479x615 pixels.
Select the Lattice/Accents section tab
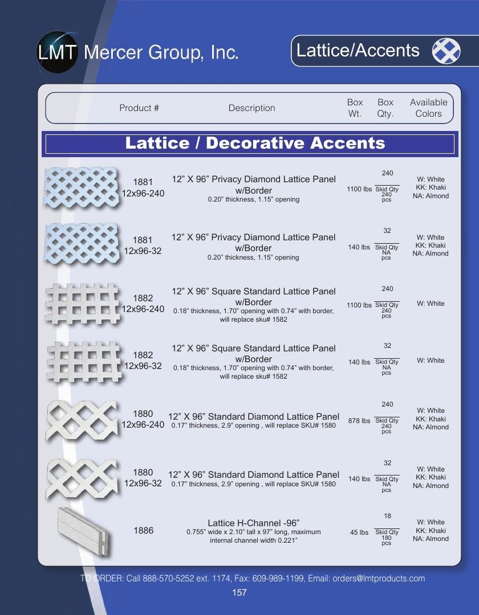point(385,51)
